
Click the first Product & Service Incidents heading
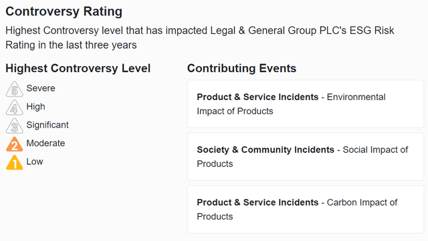(257, 97)
